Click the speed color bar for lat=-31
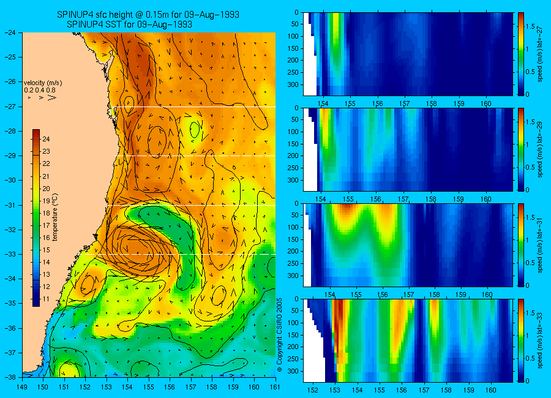The width and height of the screenshot is (551, 398). (x=520, y=245)
